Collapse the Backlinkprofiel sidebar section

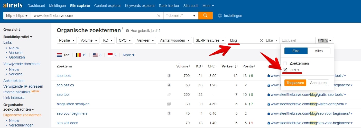pyautogui.click(x=18, y=37)
